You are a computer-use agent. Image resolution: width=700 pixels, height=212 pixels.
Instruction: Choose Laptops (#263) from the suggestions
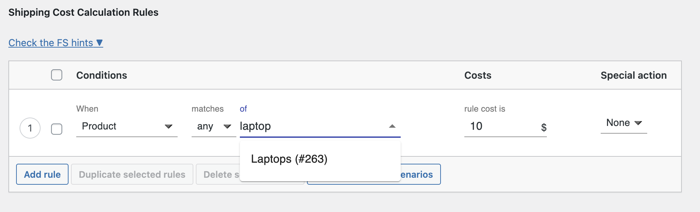pos(289,159)
